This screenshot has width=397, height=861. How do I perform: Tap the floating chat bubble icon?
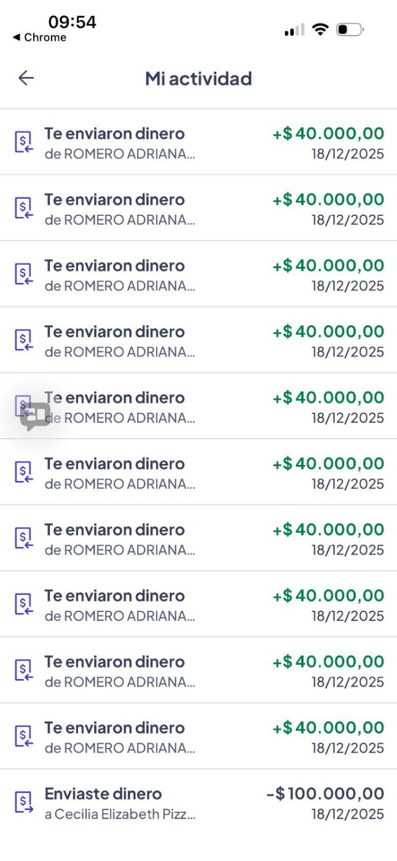tap(35, 416)
